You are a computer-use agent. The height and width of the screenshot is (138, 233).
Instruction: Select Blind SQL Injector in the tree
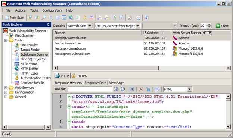[33, 59]
